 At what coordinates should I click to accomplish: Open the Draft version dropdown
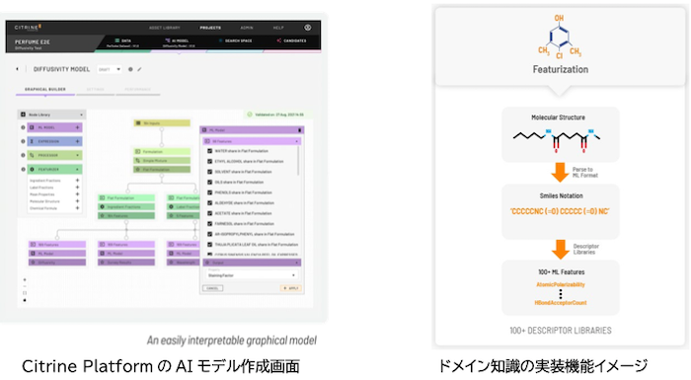pyautogui.click(x=110, y=69)
